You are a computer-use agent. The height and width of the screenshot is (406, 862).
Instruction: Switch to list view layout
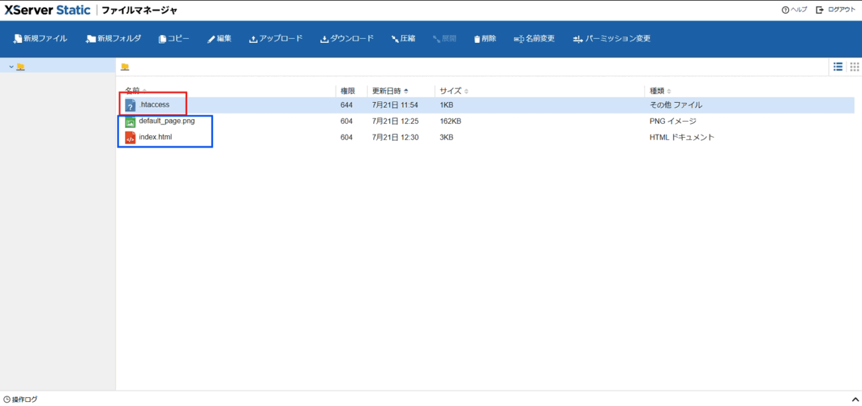tap(838, 67)
